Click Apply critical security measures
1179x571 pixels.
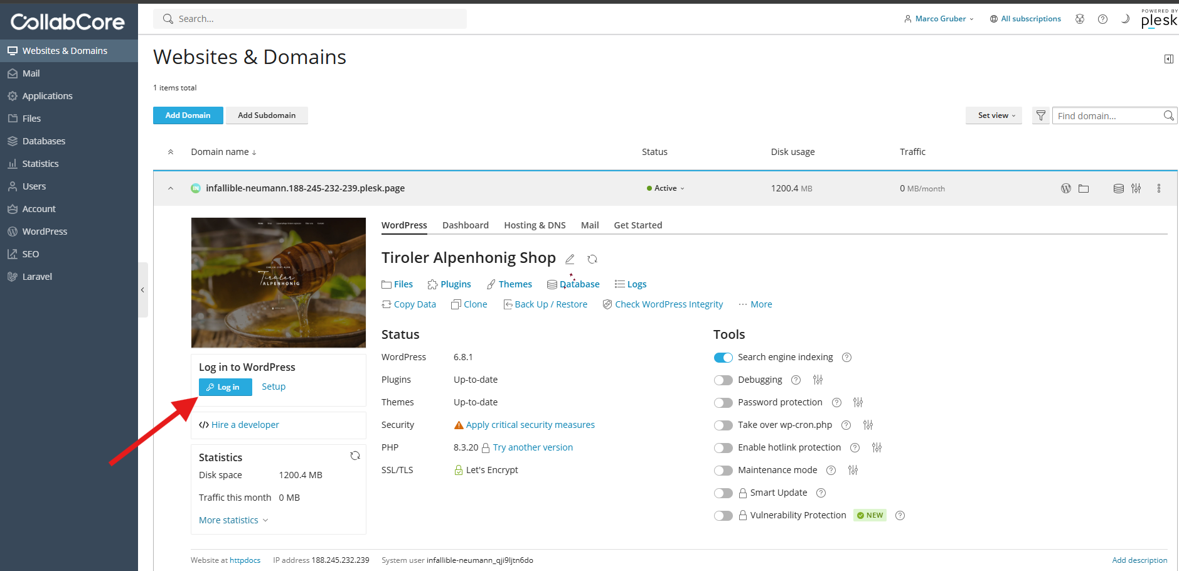click(530, 425)
